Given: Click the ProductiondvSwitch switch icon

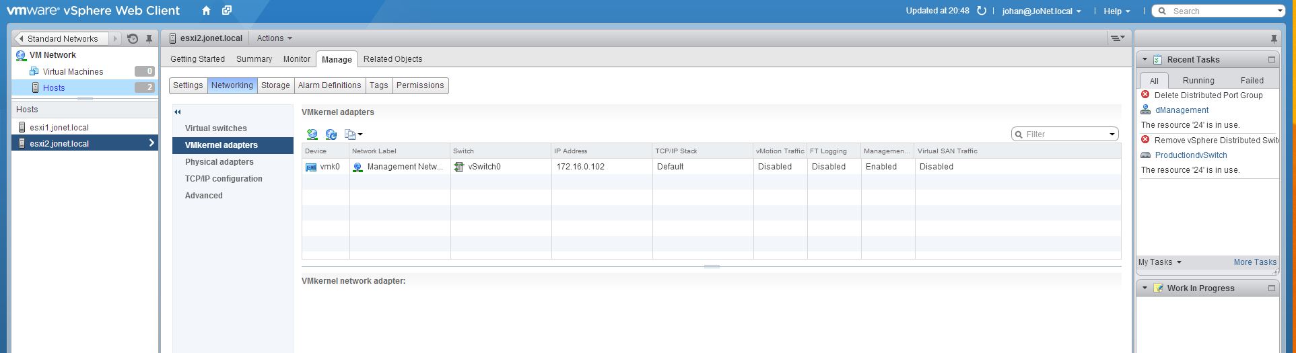Looking at the screenshot, I should point(1146,155).
